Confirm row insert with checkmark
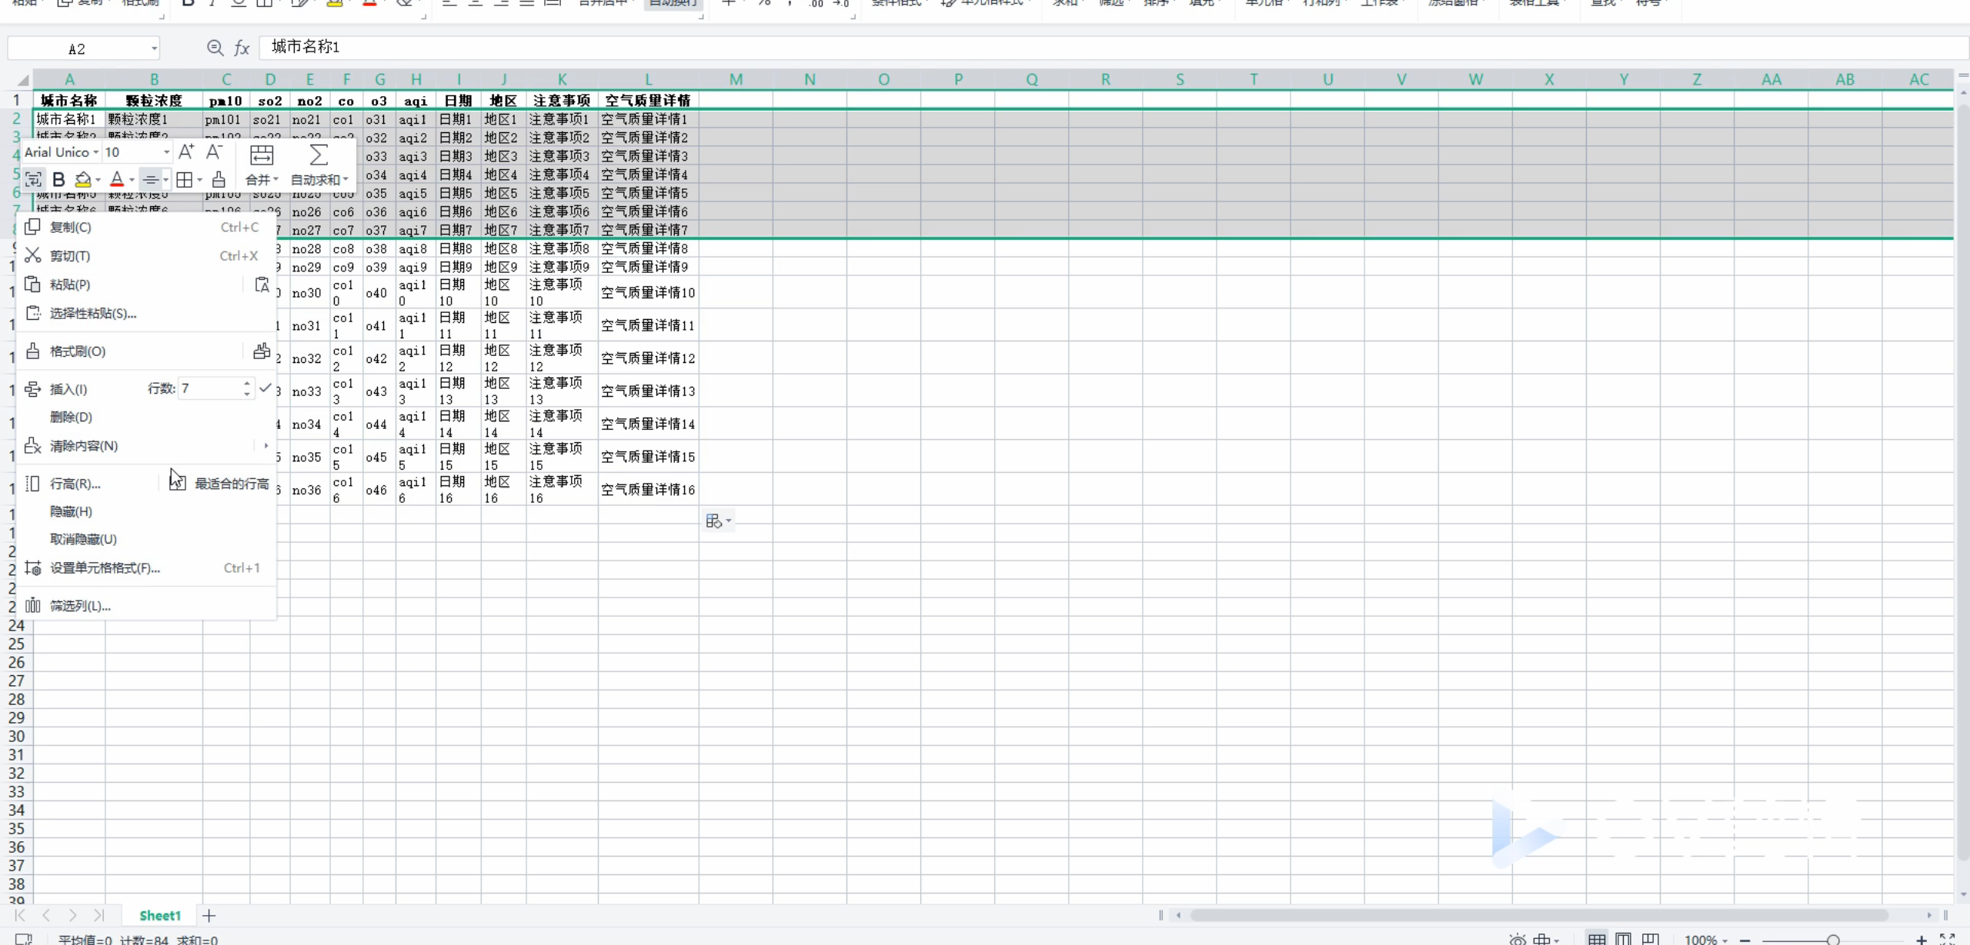The height and width of the screenshot is (945, 1970). 265,388
